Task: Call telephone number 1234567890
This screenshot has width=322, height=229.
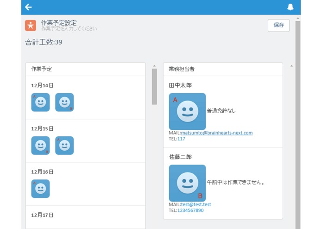Action: [190, 210]
